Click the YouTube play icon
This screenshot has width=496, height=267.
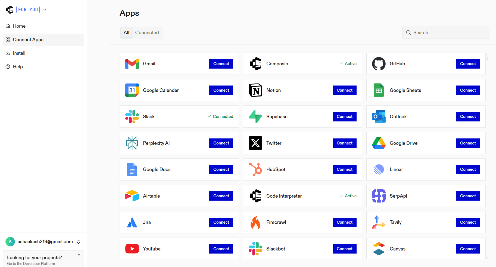[132, 249]
